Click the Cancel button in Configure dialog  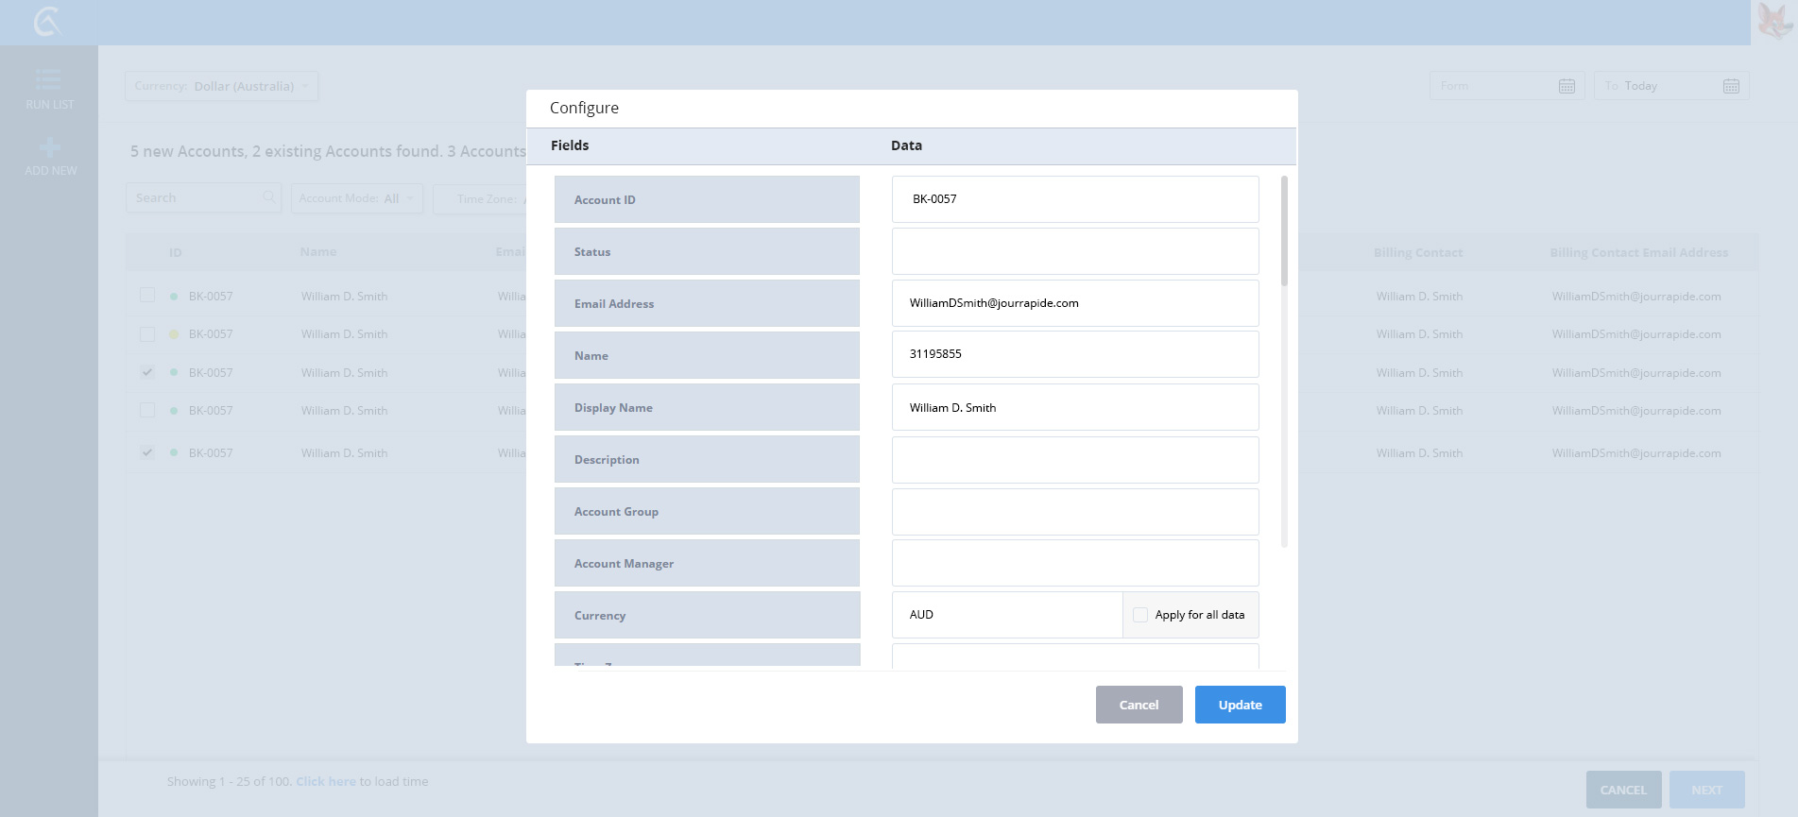point(1139,705)
